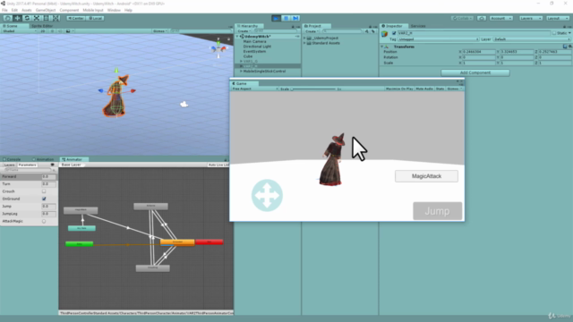
Task: Toggle Mute Audio in Game view
Action: tap(424, 89)
